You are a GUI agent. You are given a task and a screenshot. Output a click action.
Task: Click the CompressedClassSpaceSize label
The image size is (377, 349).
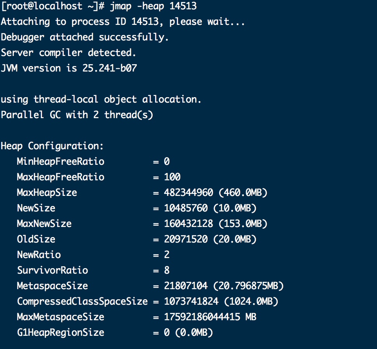tap(82, 302)
